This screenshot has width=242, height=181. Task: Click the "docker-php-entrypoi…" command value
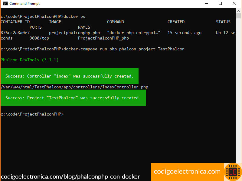[x=134, y=33]
